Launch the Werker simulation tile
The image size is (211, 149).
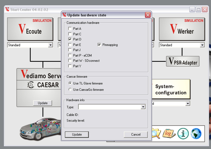pyautogui.click(x=182, y=29)
